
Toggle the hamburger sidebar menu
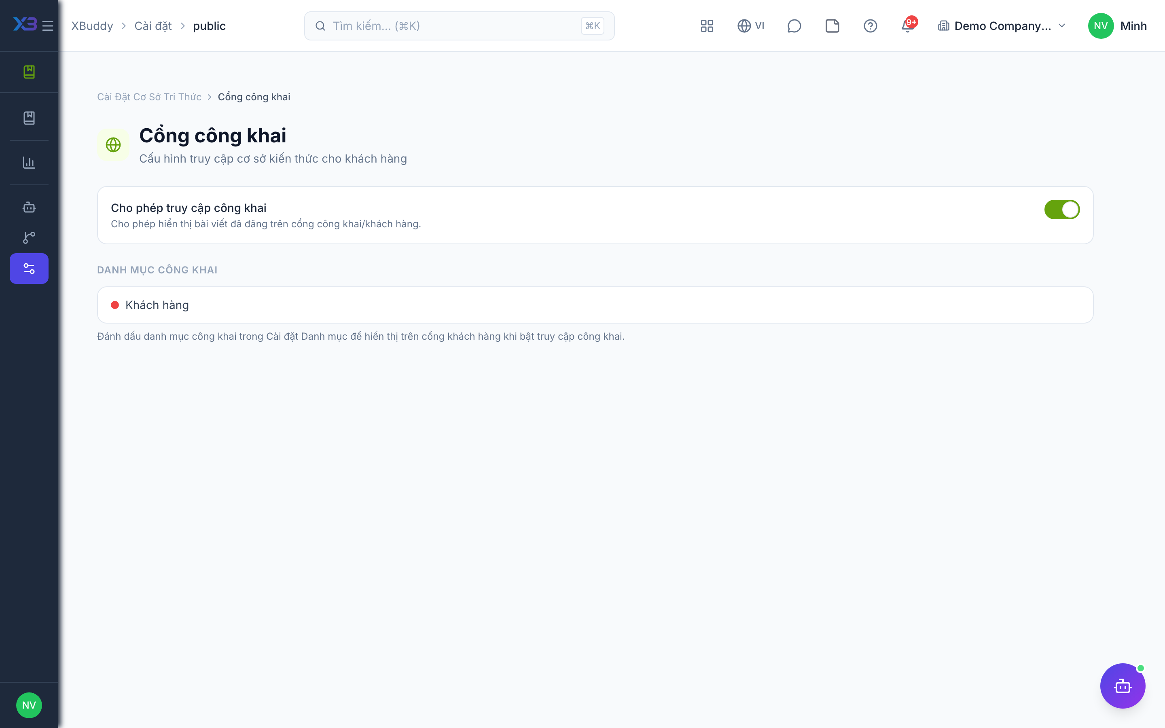(48, 25)
